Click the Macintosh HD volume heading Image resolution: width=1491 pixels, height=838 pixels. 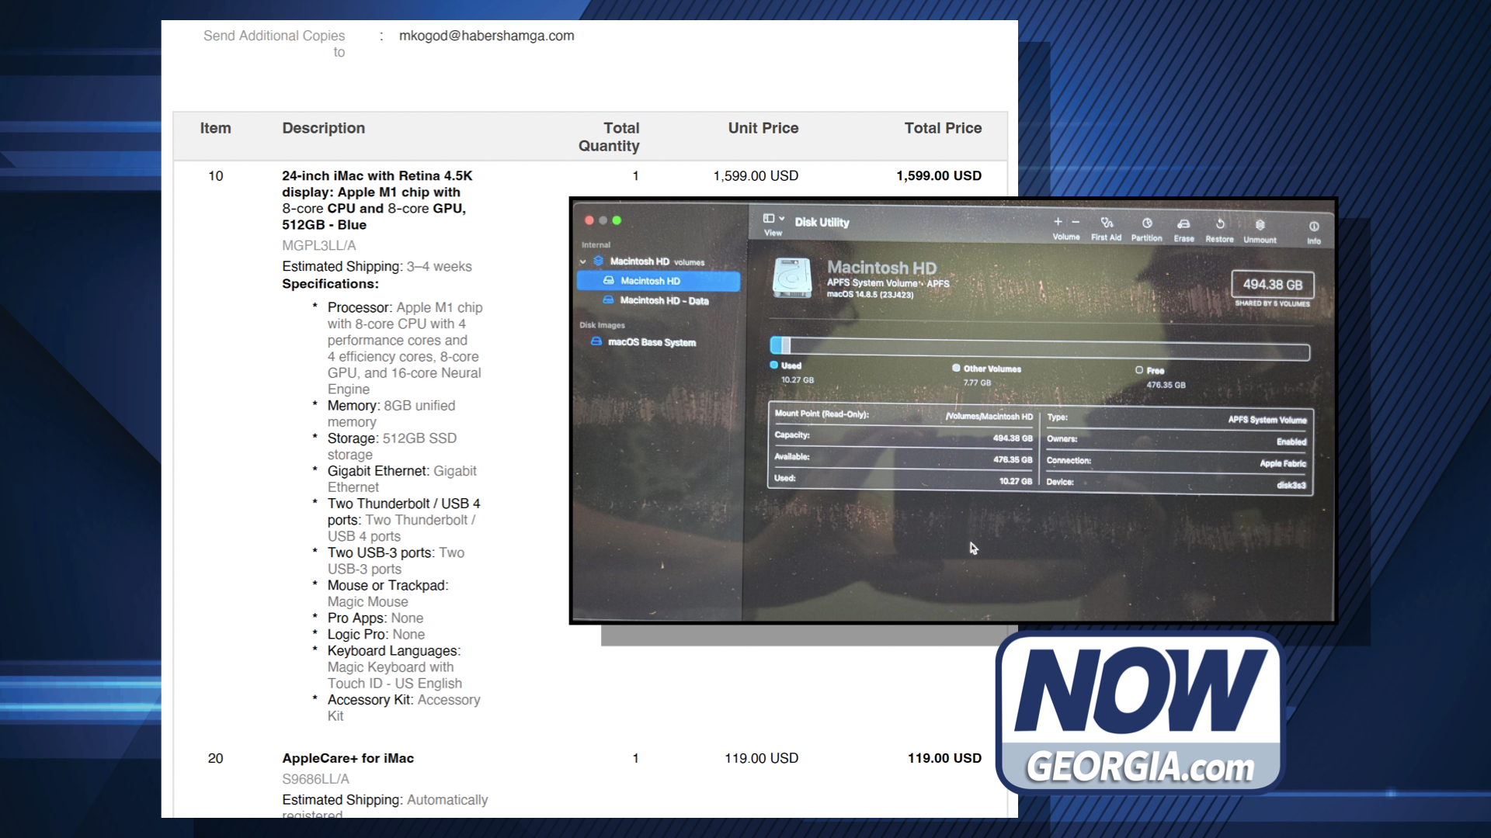coord(881,268)
